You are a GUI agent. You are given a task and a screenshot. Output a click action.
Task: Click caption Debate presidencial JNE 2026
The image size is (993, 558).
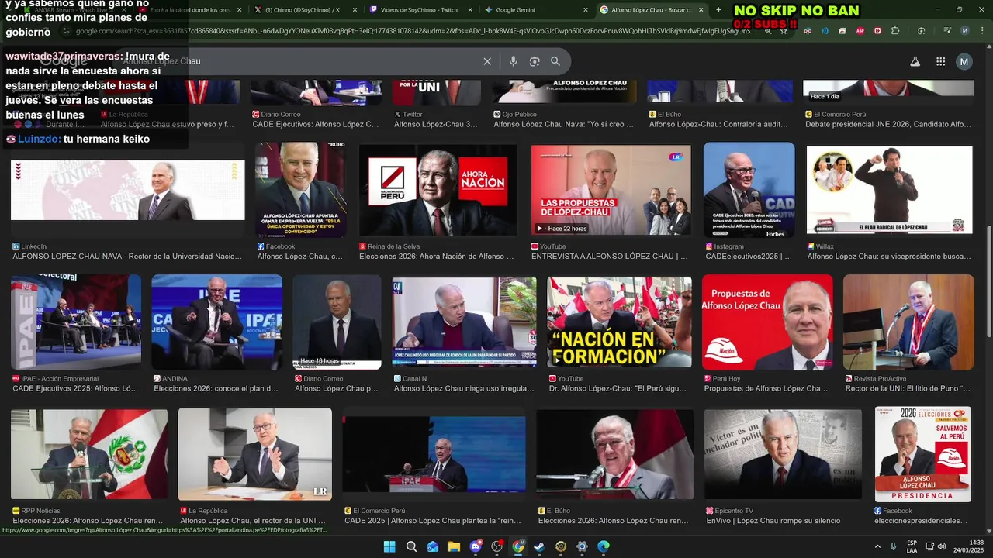pos(887,124)
